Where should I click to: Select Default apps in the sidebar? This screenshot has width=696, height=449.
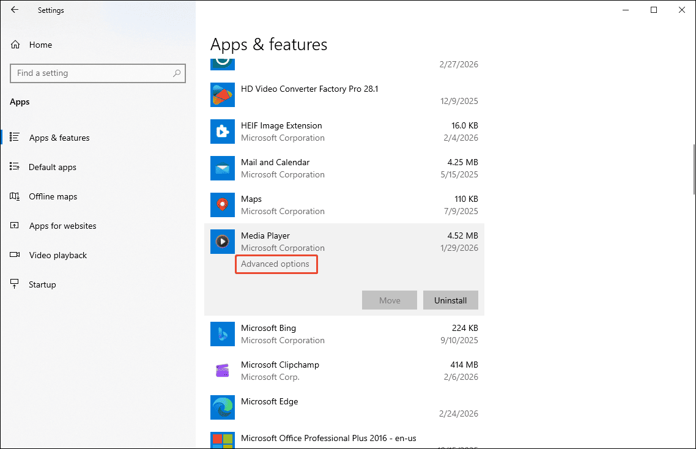pyautogui.click(x=52, y=167)
